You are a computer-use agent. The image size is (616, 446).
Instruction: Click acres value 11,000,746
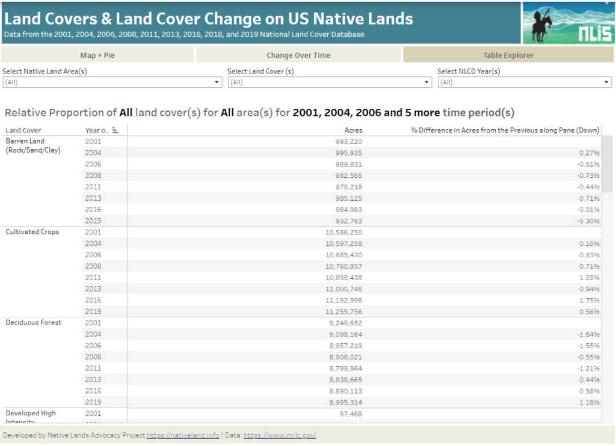point(343,289)
